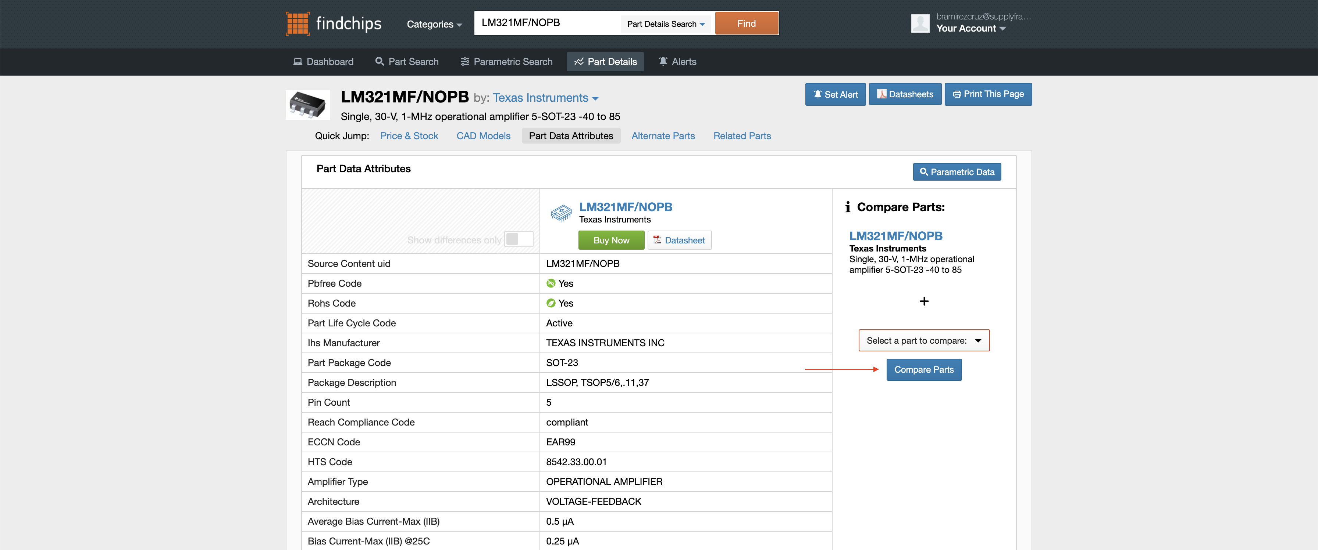1318x550 pixels.
Task: Click the Amplifier Type row label
Action: (337, 482)
